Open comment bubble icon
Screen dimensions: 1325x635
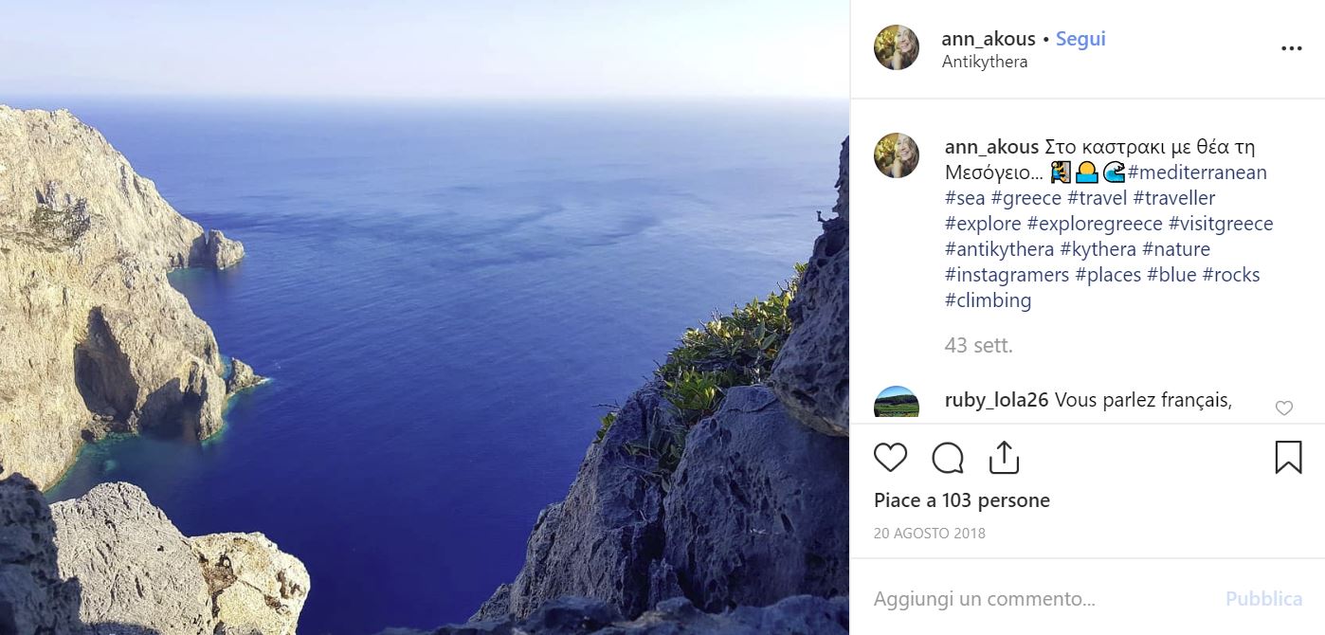click(x=947, y=458)
